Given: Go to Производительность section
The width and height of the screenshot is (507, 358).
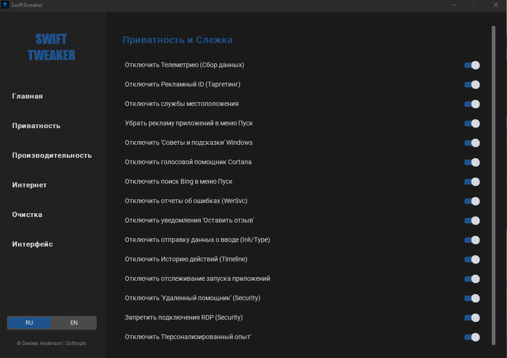Looking at the screenshot, I should click(52, 155).
